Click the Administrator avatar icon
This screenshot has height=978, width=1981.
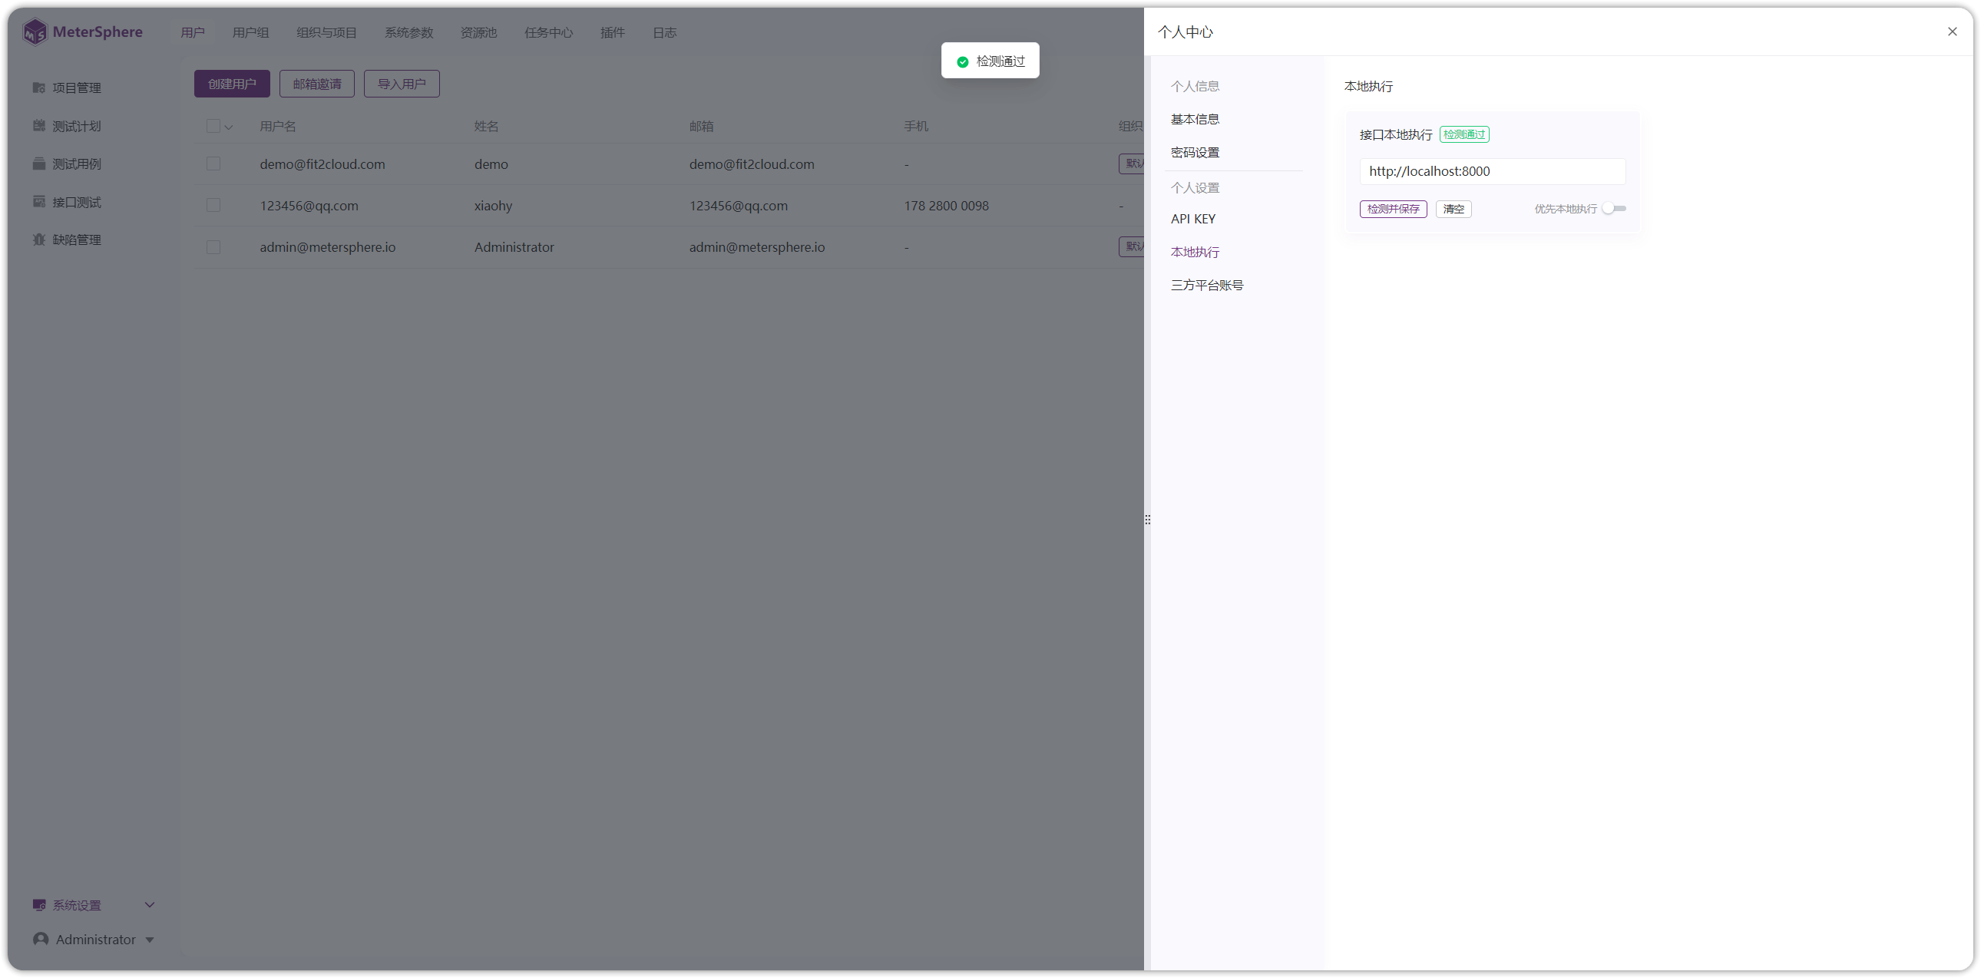click(x=41, y=940)
